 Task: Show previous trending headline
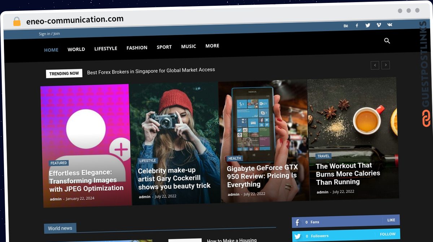coord(375,65)
